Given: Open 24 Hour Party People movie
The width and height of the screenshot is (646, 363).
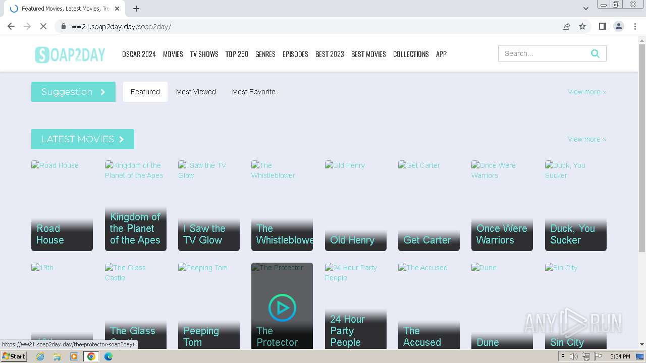Looking at the screenshot, I should tap(356, 306).
